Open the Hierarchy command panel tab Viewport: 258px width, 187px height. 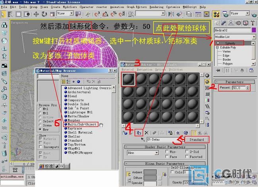(231, 23)
